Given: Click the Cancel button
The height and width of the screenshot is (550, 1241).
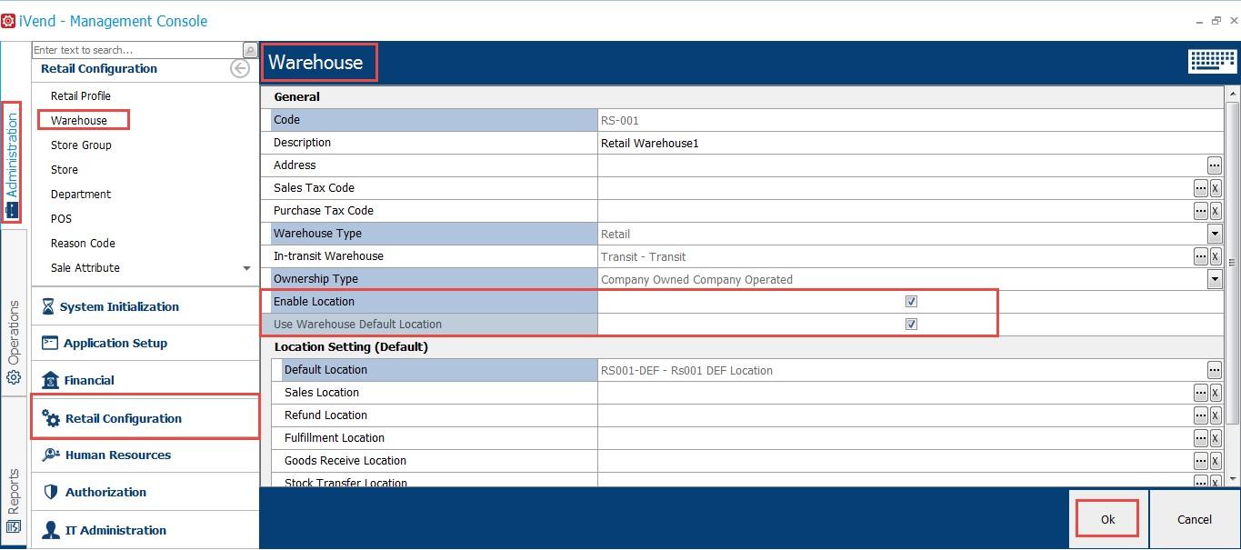Looking at the screenshot, I should [1194, 519].
